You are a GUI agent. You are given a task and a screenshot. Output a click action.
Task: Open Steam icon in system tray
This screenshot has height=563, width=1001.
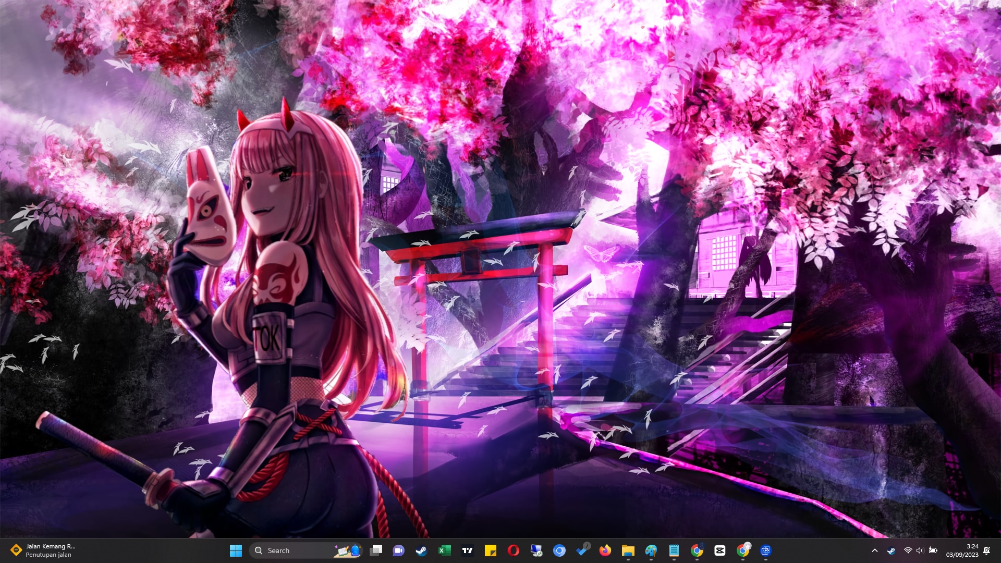pos(891,550)
